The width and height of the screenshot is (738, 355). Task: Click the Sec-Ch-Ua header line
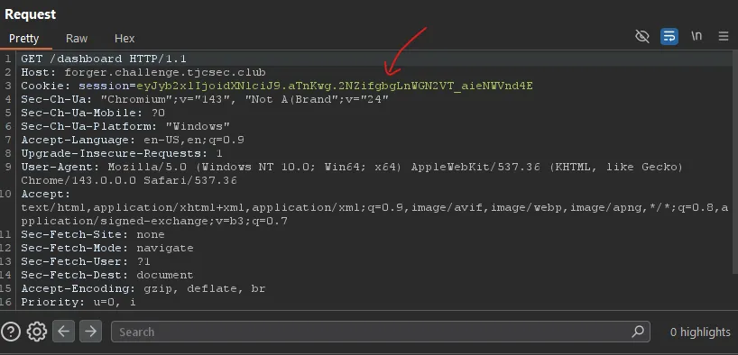coord(205,100)
